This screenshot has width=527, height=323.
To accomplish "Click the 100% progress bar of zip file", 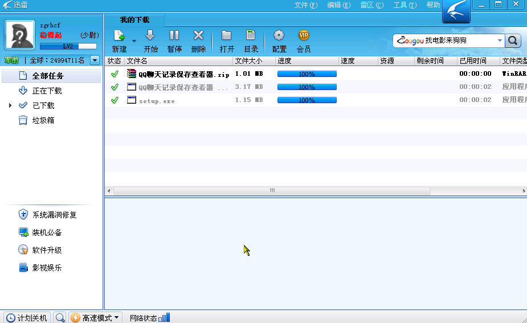I will pos(307,74).
